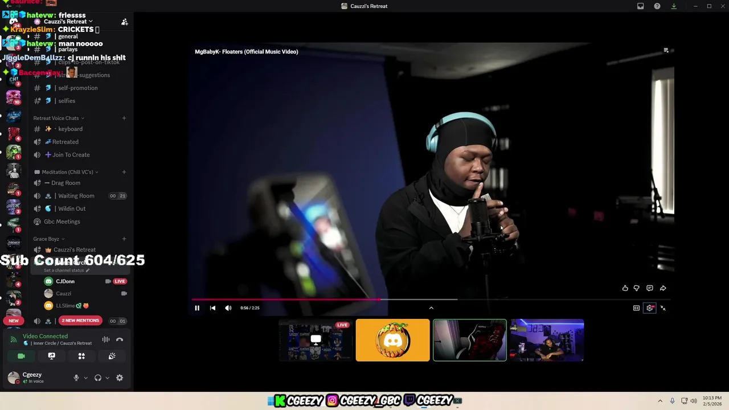The image size is (729, 410).
Task: Open Discord user settings gear
Action: 120,378
